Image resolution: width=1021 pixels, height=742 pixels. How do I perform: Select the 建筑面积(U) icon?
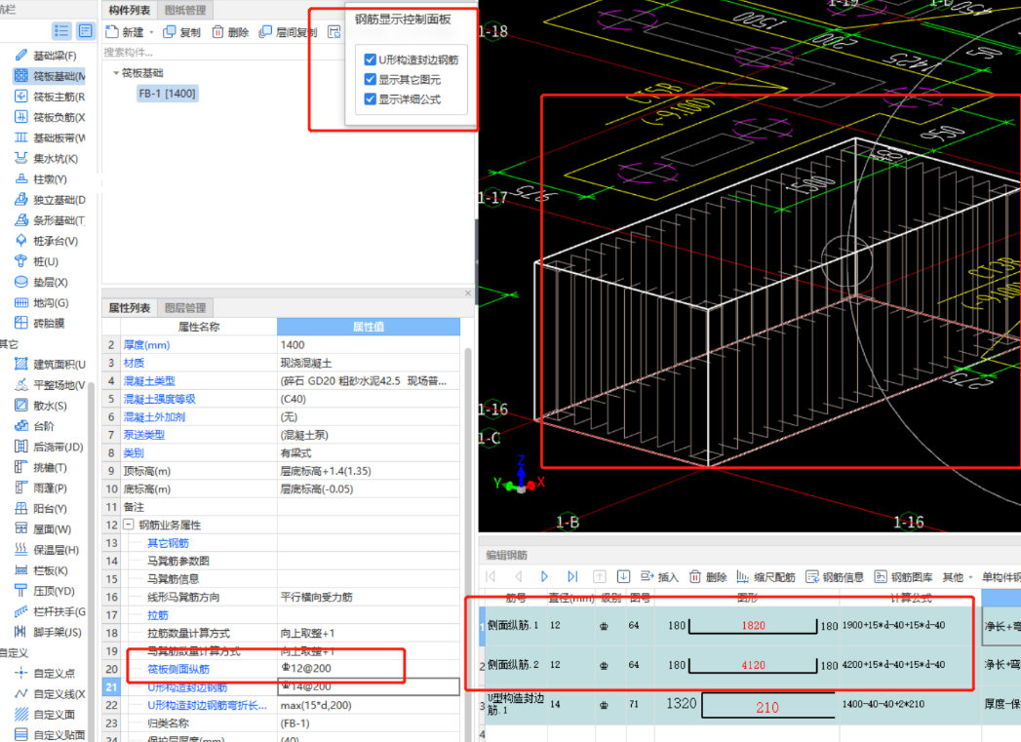coord(21,365)
